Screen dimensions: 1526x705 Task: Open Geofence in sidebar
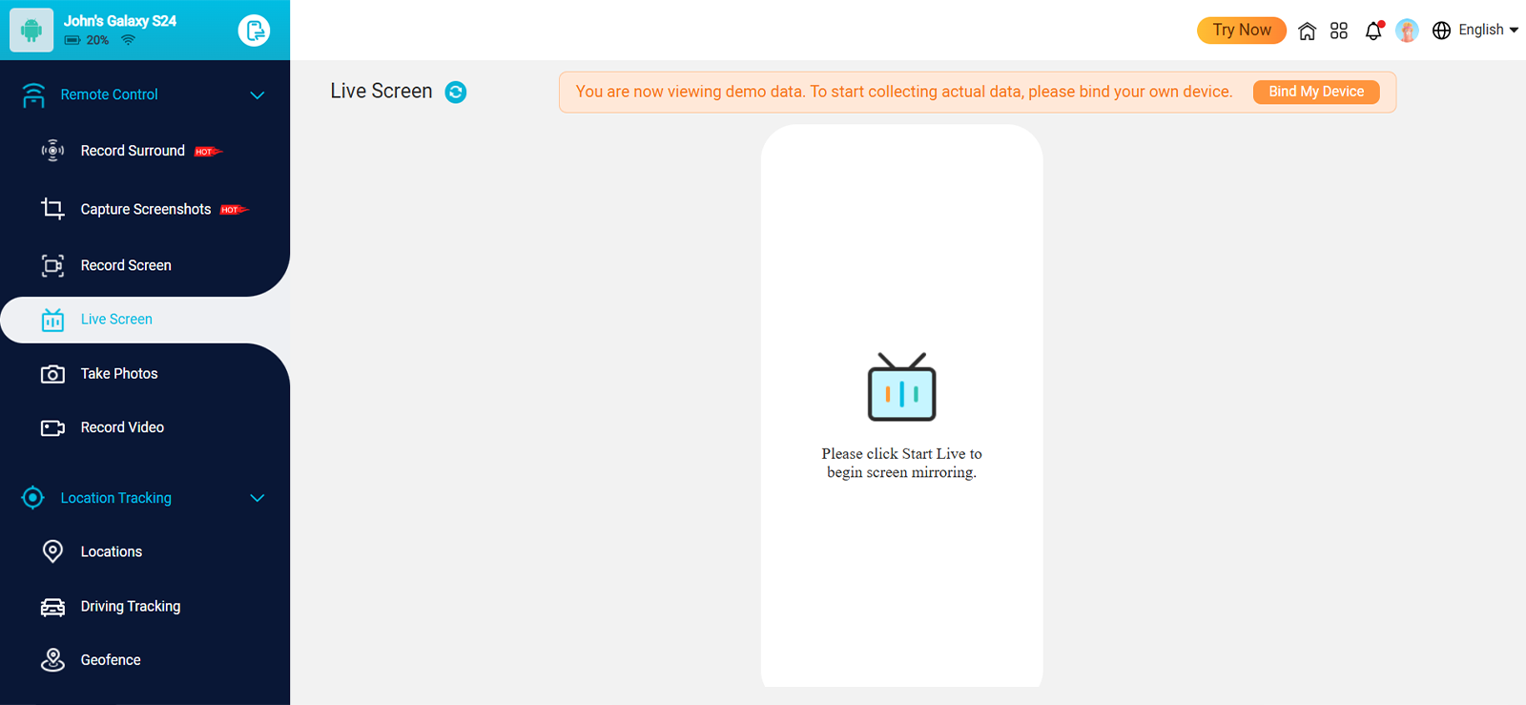[111, 660]
